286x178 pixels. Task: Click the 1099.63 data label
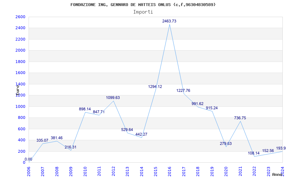click(x=113, y=98)
